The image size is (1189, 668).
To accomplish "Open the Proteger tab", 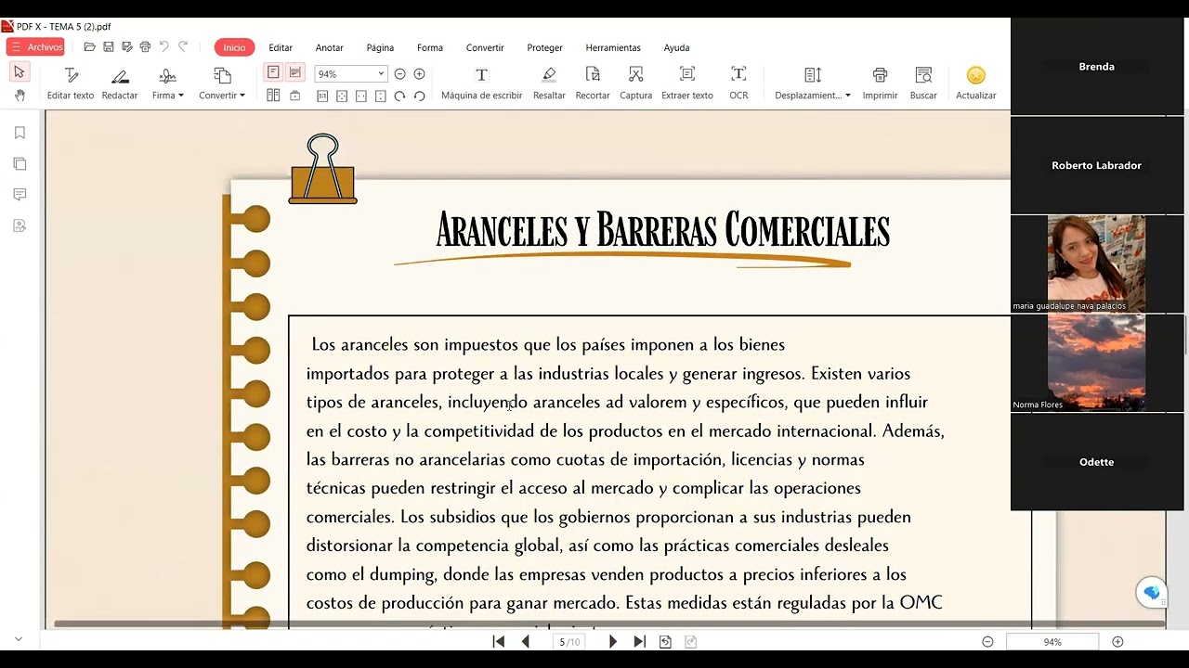I will click(x=544, y=47).
